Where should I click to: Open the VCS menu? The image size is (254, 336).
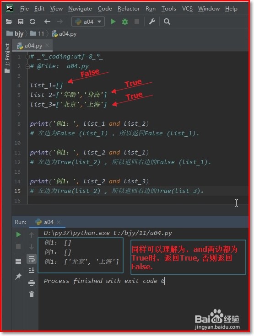click(x=187, y=9)
